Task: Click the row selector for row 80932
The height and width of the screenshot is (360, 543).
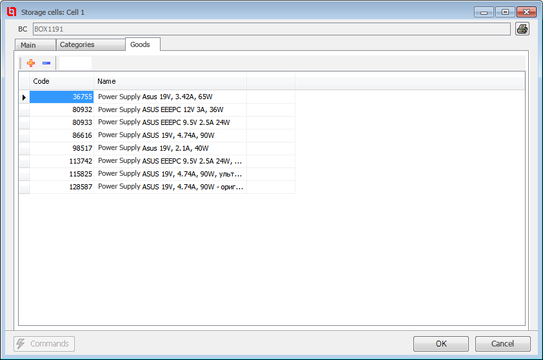Action: tap(24, 109)
